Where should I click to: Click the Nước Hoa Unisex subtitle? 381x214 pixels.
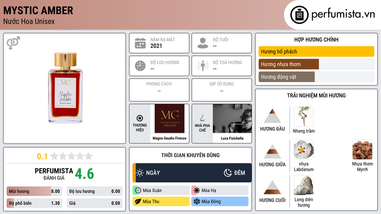29,21
